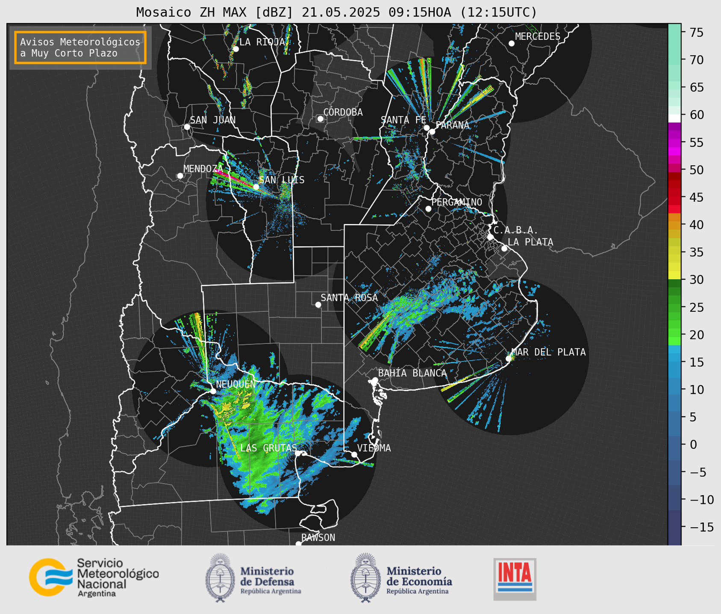Viewport: 721px width, 614px height.
Task: Click the 75 label on the color scale
Action: 696,32
